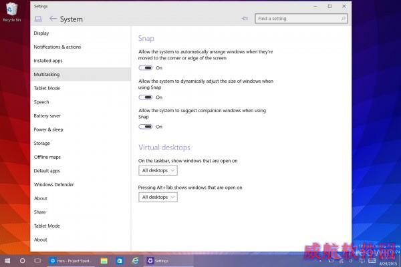The height and width of the screenshot is (267, 401).
Task: Click the laptop System icon in header
Action: pos(38,19)
